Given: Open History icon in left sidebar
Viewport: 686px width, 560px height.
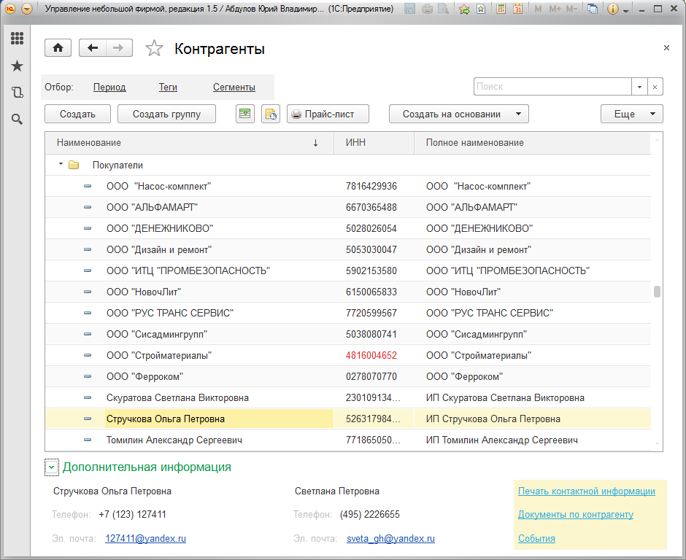Looking at the screenshot, I should pos(17,93).
